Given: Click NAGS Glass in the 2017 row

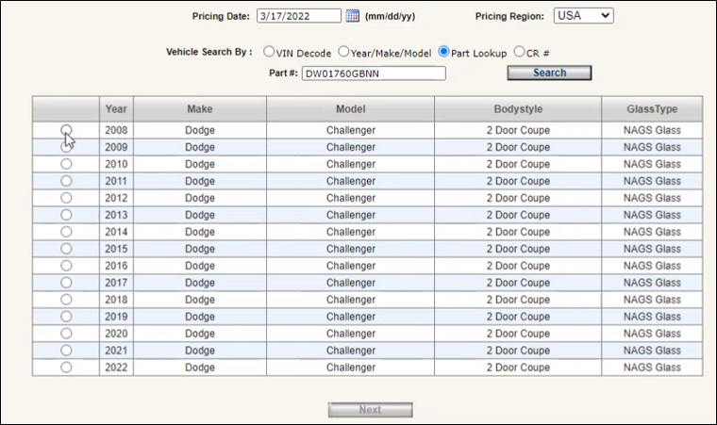Looking at the screenshot, I should [x=652, y=283].
